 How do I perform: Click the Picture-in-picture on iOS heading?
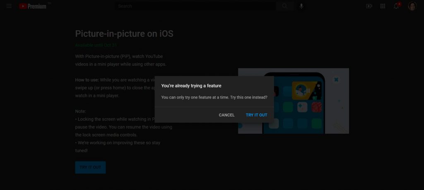coord(124,34)
